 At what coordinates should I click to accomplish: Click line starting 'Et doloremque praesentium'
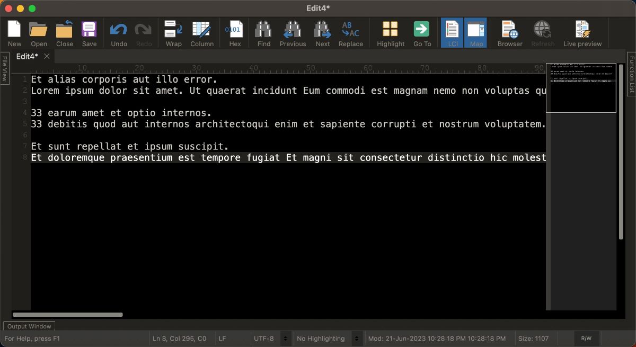coord(288,157)
